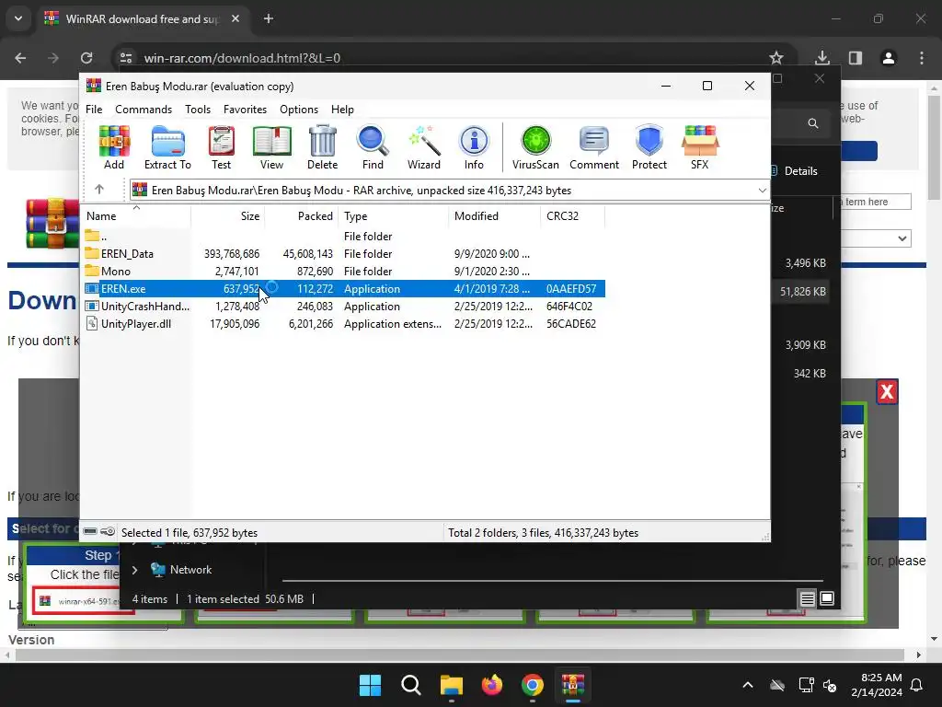Go back in Chrome
Screen dimensions: 942x707
[x=20, y=58]
